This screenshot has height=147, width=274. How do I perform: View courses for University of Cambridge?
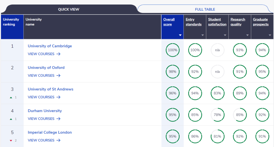tap(44, 54)
